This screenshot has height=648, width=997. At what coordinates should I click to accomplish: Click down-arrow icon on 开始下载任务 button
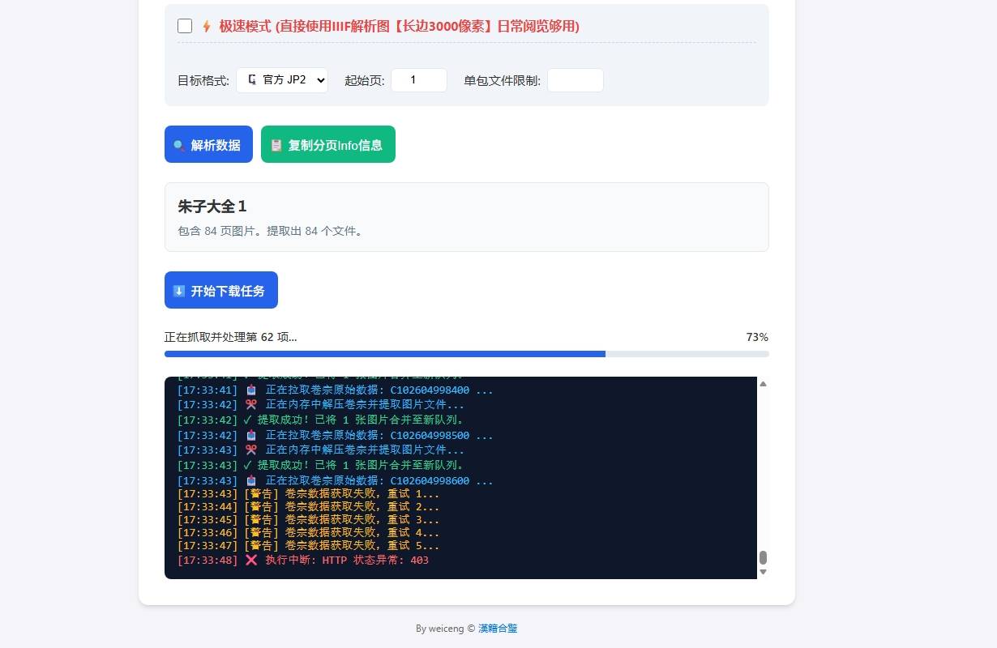point(180,291)
